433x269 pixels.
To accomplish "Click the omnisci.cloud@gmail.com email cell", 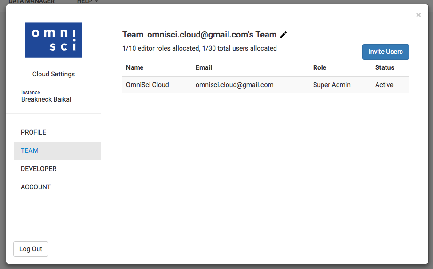I will pos(235,85).
